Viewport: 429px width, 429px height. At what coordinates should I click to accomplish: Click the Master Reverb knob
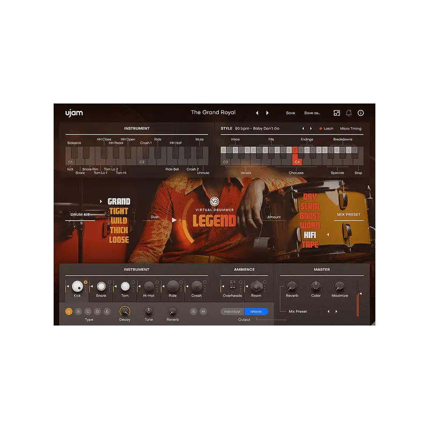coord(292,286)
